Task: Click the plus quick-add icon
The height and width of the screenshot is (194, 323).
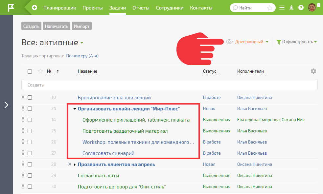Action: [x=35, y=8]
